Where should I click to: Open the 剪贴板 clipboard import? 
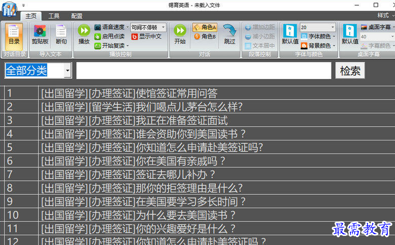[40, 35]
